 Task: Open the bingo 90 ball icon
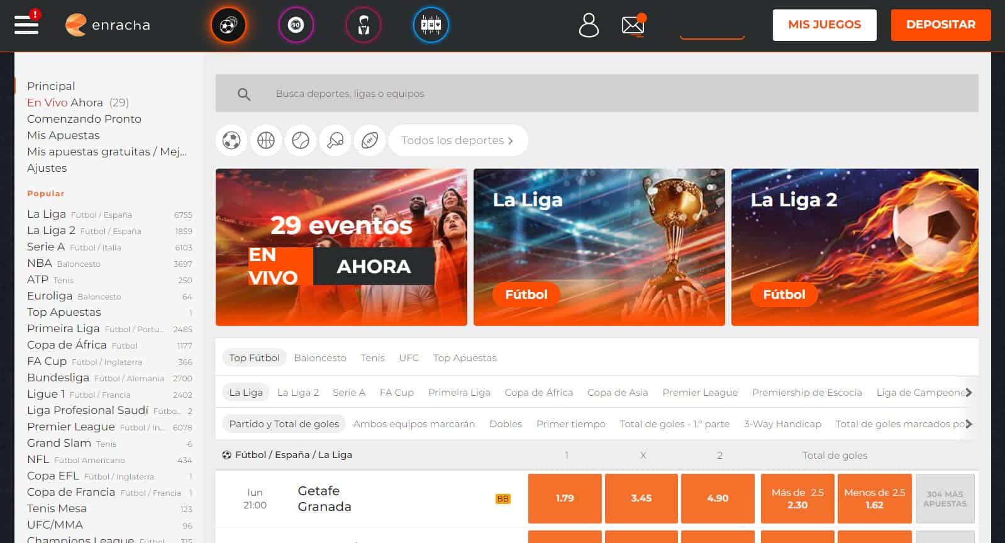click(296, 25)
